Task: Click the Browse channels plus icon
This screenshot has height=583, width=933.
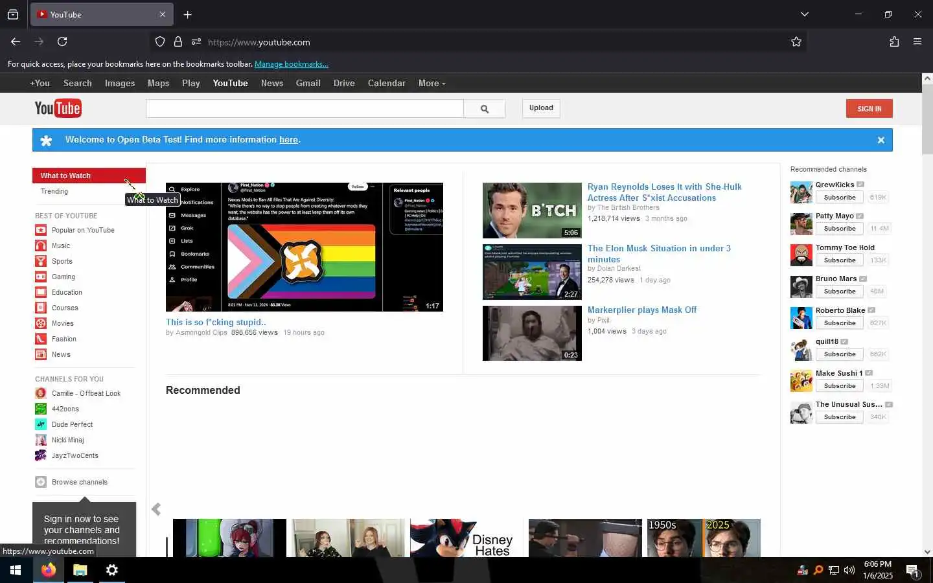Action: tap(40, 482)
